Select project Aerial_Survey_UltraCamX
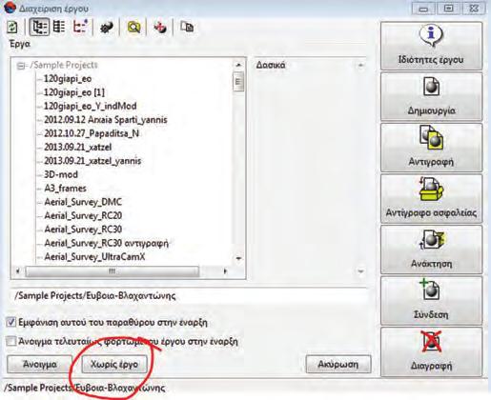The image size is (491, 400). tap(94, 256)
